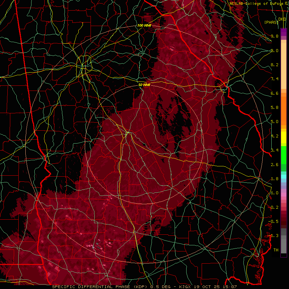The height and width of the screenshot is (289, 289).
Task: Click the 2.6 scale value
Action: tap(275, 165)
